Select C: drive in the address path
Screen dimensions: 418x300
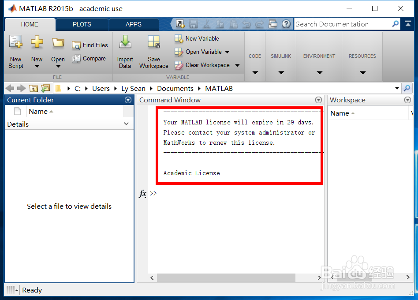[x=78, y=89]
